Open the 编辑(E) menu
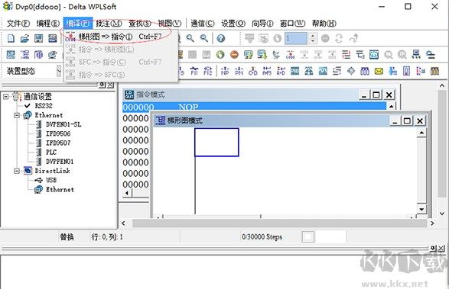 point(48,23)
